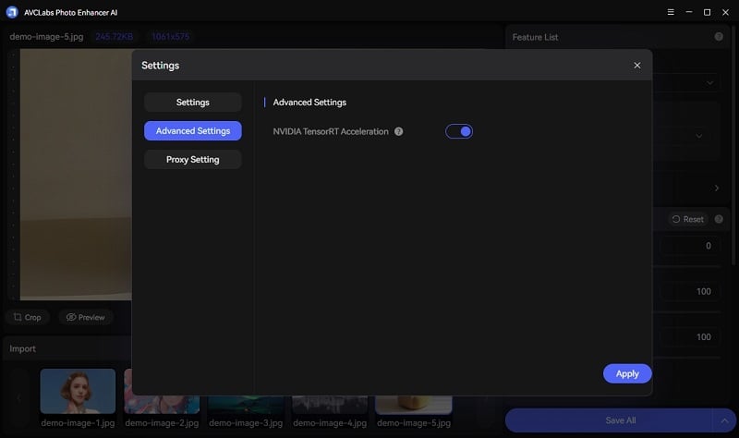The width and height of the screenshot is (739, 438).
Task: Toggle NVIDIA TensorRT Acceleration switch
Action: pyautogui.click(x=458, y=131)
